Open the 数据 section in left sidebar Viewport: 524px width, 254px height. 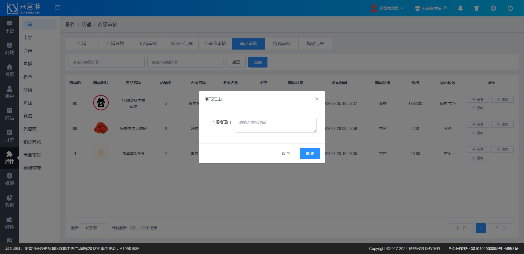point(10,201)
